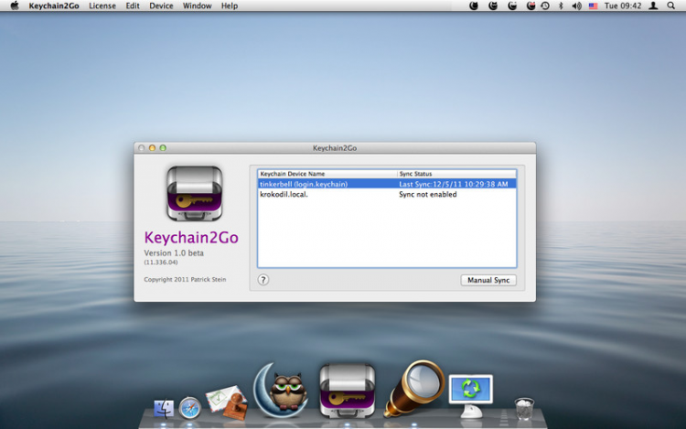
Task: Open the Bluetooth status menu
Action: 561,5
